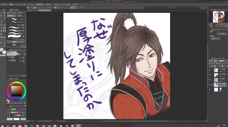Select the Ruler tool
This screenshot has width=228, height=127.
pyautogui.click(x=1, y=43)
